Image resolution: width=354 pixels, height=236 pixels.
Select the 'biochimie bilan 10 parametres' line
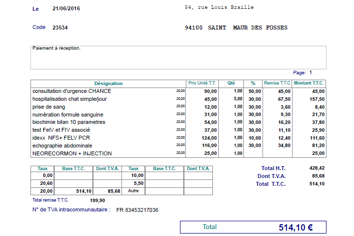[69, 122]
